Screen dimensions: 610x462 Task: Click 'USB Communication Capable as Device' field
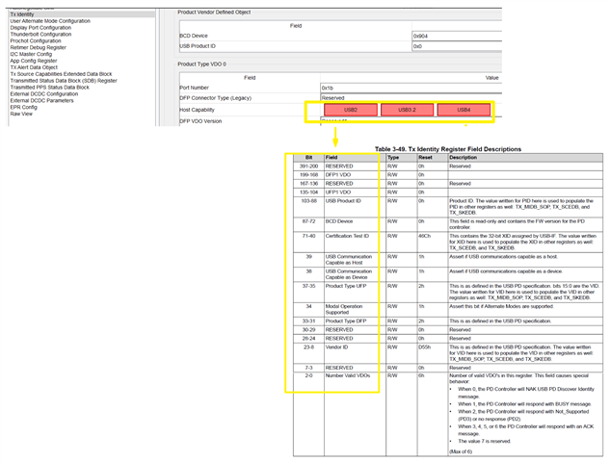[349, 274]
